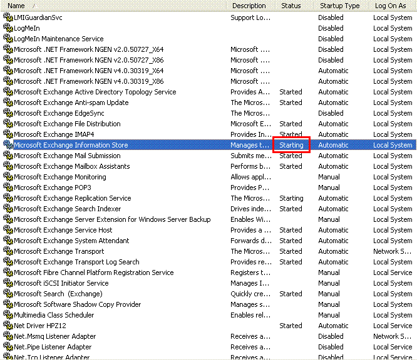This screenshot has height=360, width=417.
Task: Select Microsoft .NET Framework NGEN v2.0.50727_X86
Action: coord(88,60)
